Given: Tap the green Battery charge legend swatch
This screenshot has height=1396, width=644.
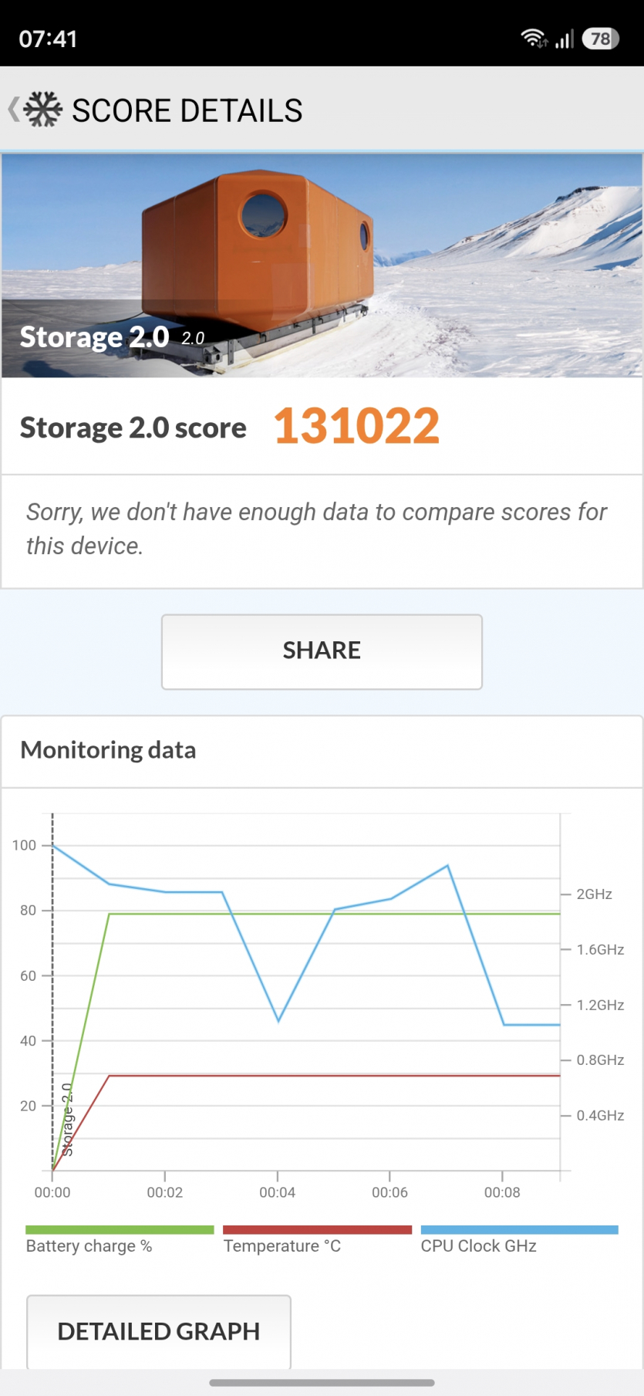Looking at the screenshot, I should (120, 1230).
